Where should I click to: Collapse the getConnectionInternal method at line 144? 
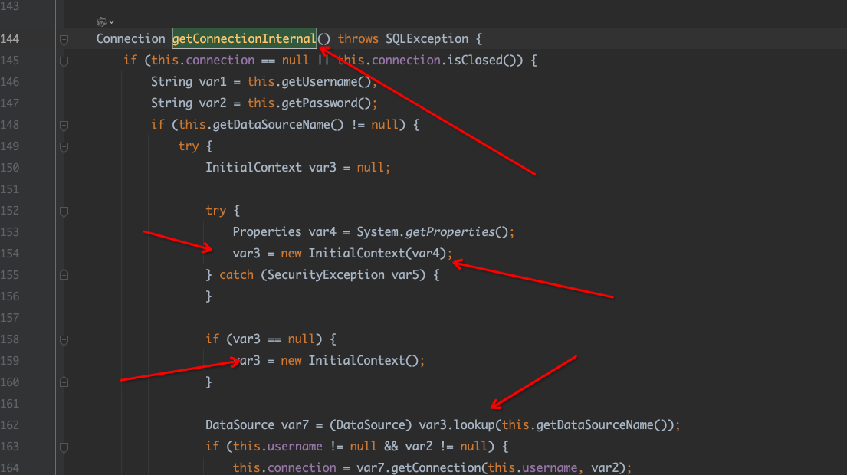64,39
